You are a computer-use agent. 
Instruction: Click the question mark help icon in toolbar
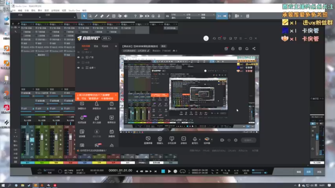[x=135, y=16]
